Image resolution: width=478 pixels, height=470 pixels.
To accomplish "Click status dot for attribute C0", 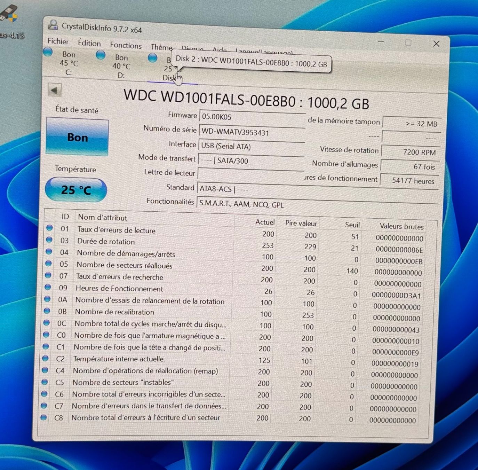I will coord(46,334).
